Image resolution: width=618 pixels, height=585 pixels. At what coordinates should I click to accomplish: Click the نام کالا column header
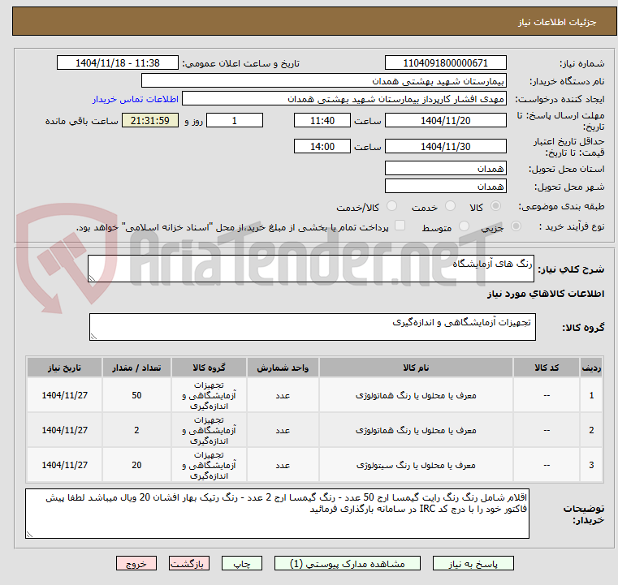[x=416, y=368]
